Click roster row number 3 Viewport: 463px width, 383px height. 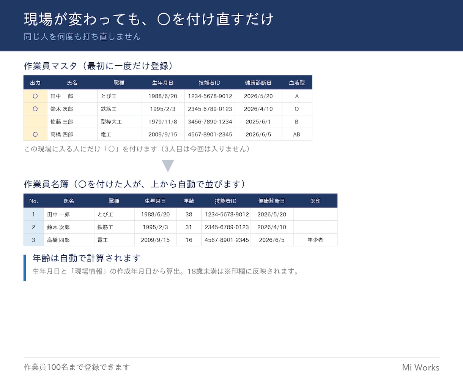tap(34, 240)
